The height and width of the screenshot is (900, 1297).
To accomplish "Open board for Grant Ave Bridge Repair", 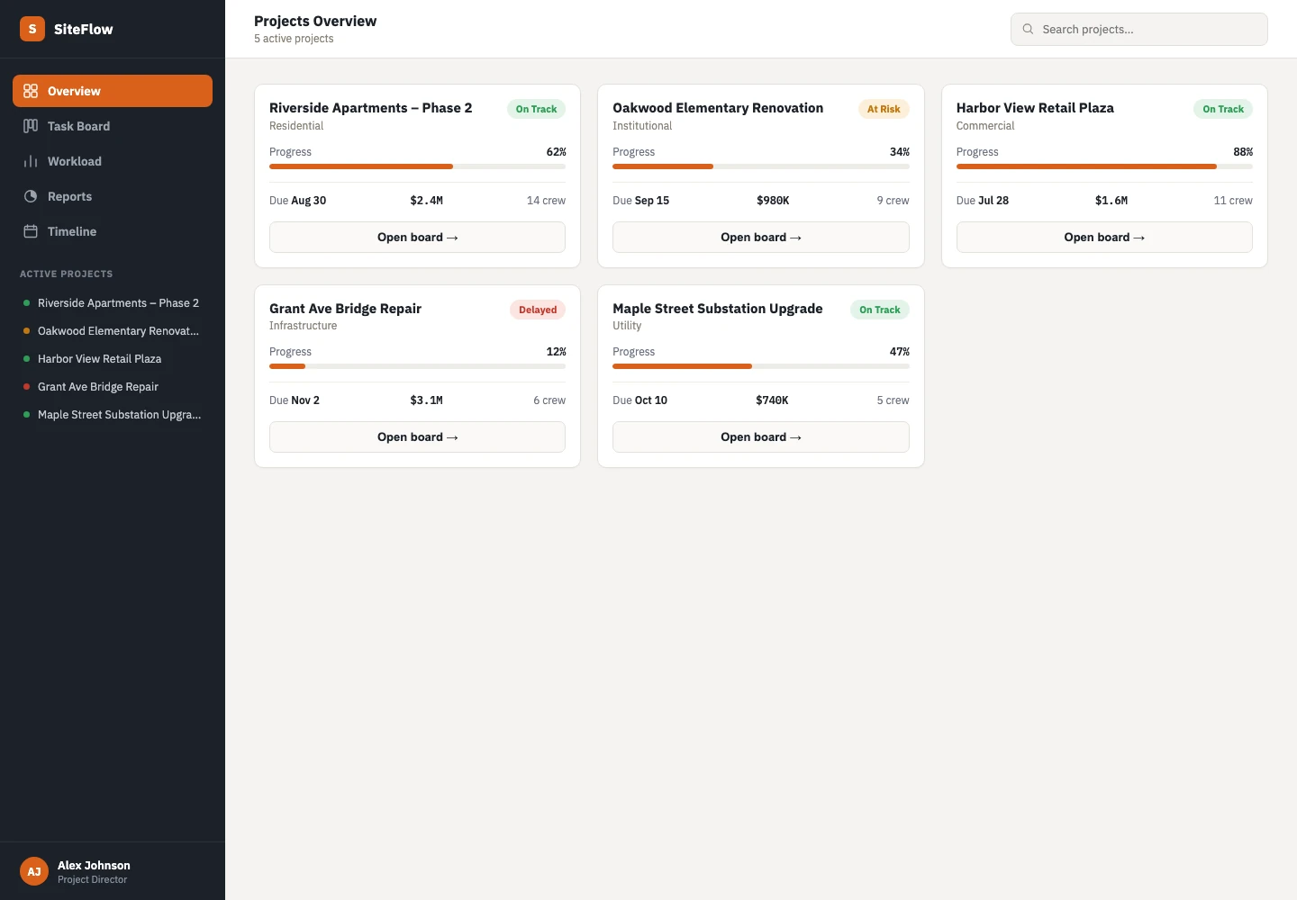I will click(x=417, y=437).
